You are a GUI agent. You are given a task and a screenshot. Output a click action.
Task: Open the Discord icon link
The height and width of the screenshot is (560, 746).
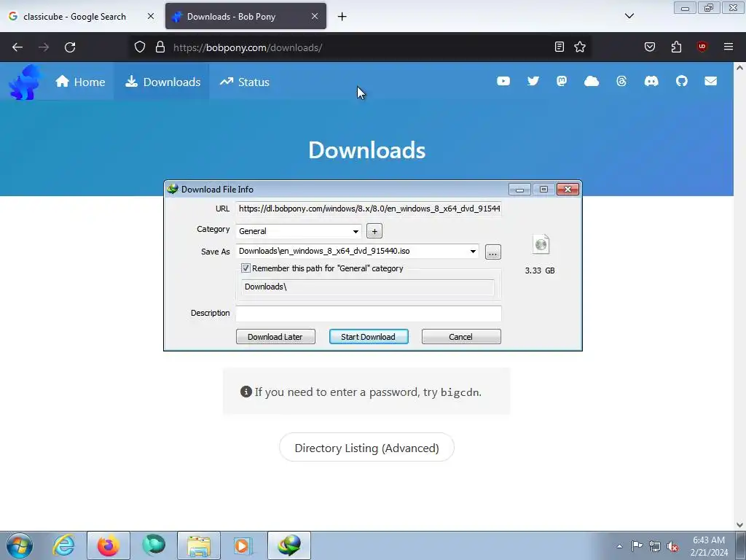pyautogui.click(x=651, y=82)
